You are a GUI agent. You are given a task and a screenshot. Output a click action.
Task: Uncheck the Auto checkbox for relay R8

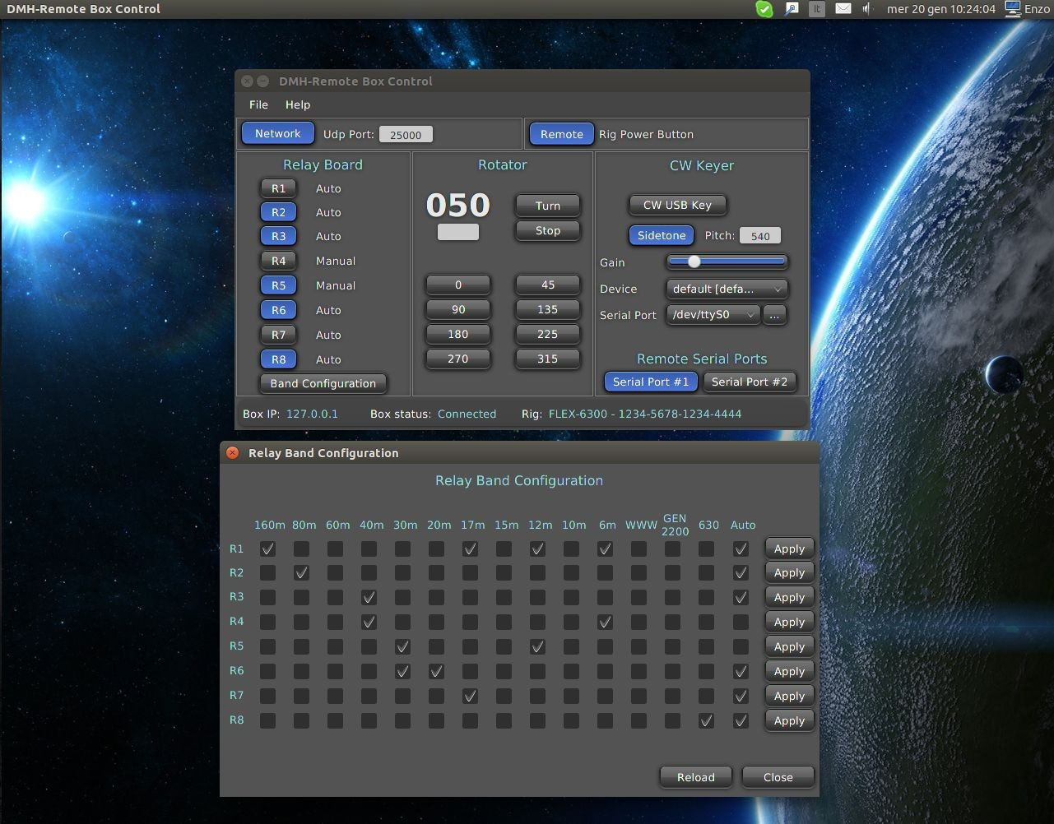click(740, 720)
